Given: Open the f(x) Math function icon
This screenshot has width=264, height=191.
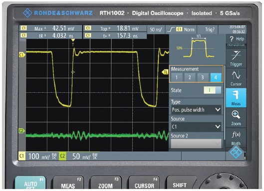Looking at the screenshot, I should (236, 138).
